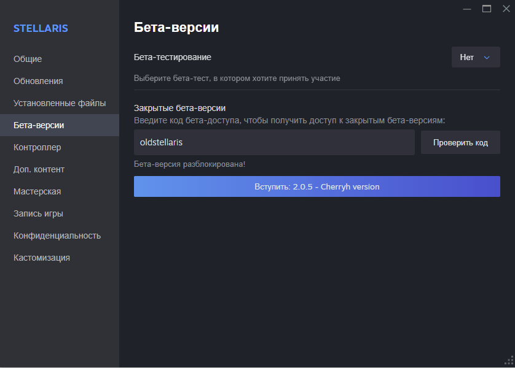Go to the Мастерская section
515x368 pixels.
(60, 191)
